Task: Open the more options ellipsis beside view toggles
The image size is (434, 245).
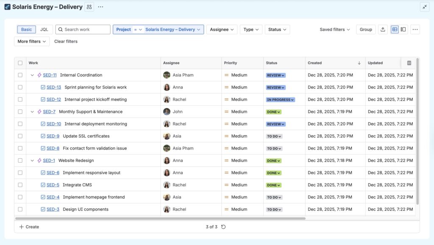Action: (415, 29)
